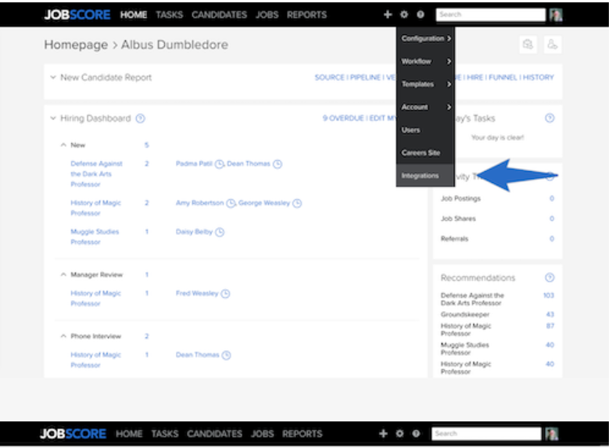Click the clock icon next to Daisy Belby
Screen dimensions: 612x448
point(220,232)
